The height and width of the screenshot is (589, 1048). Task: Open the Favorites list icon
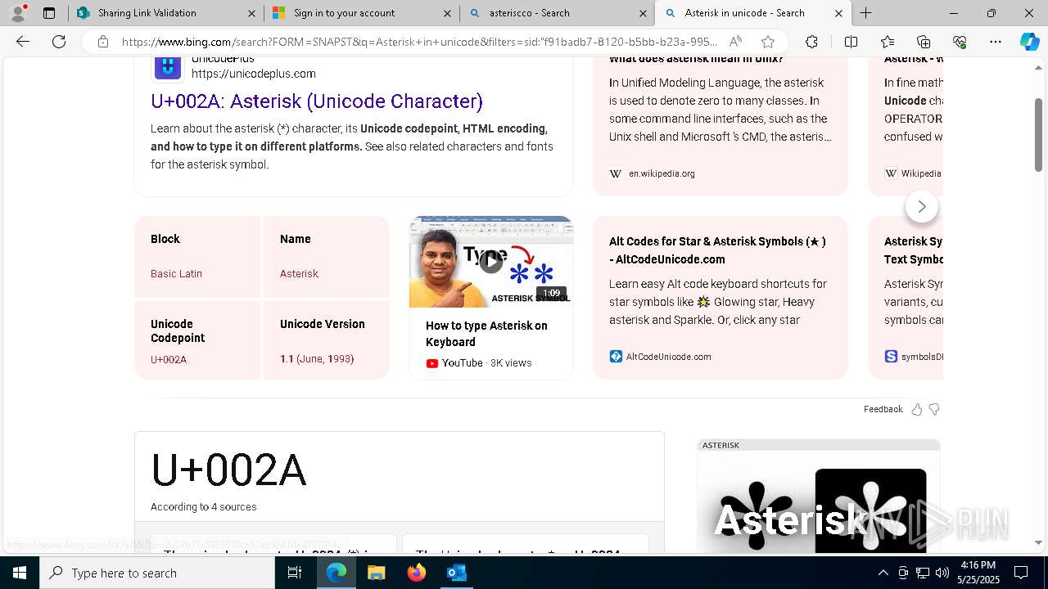(x=888, y=42)
